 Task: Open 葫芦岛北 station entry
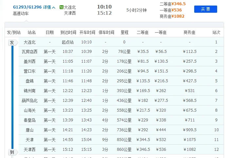click(30, 101)
